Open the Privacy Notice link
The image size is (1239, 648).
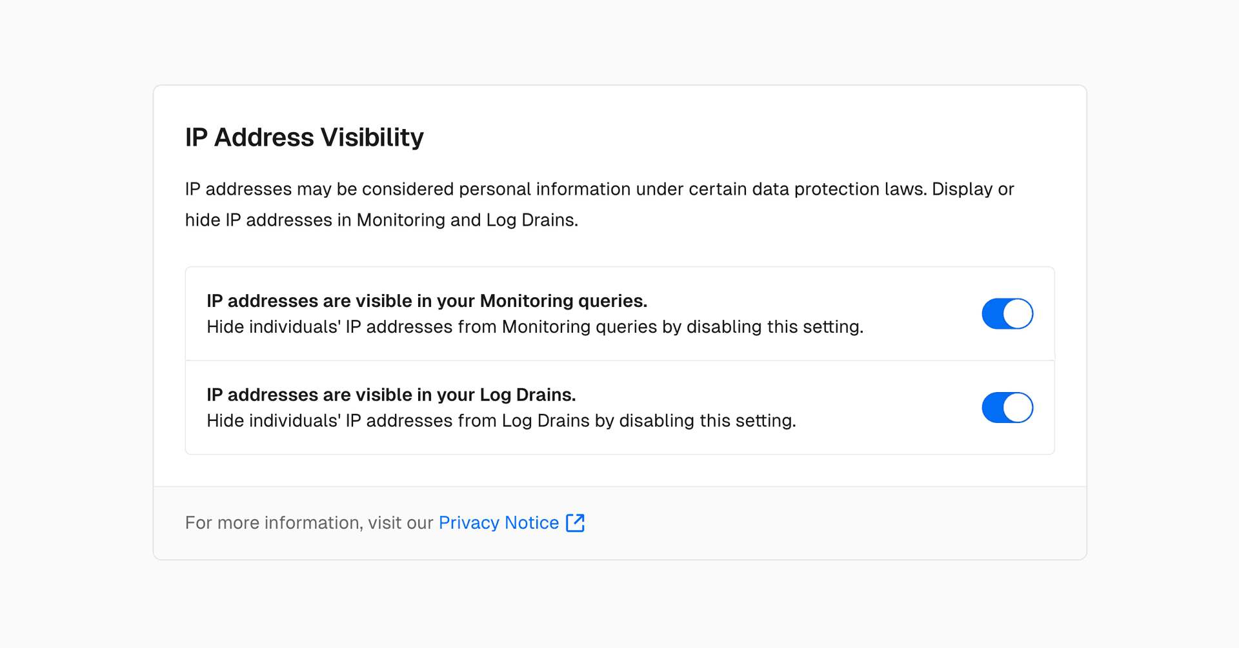tap(498, 523)
